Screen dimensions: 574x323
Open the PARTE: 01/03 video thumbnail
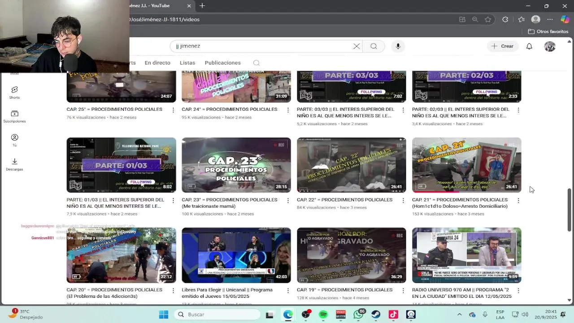[121, 165]
